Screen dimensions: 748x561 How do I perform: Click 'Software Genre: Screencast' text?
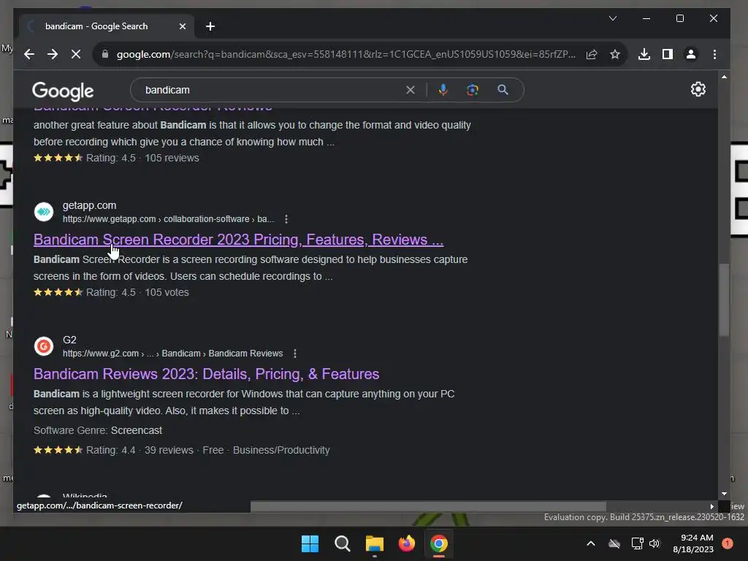(98, 430)
